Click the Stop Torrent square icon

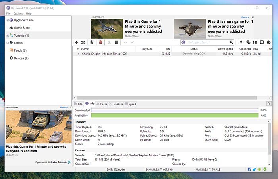click(x=116, y=42)
